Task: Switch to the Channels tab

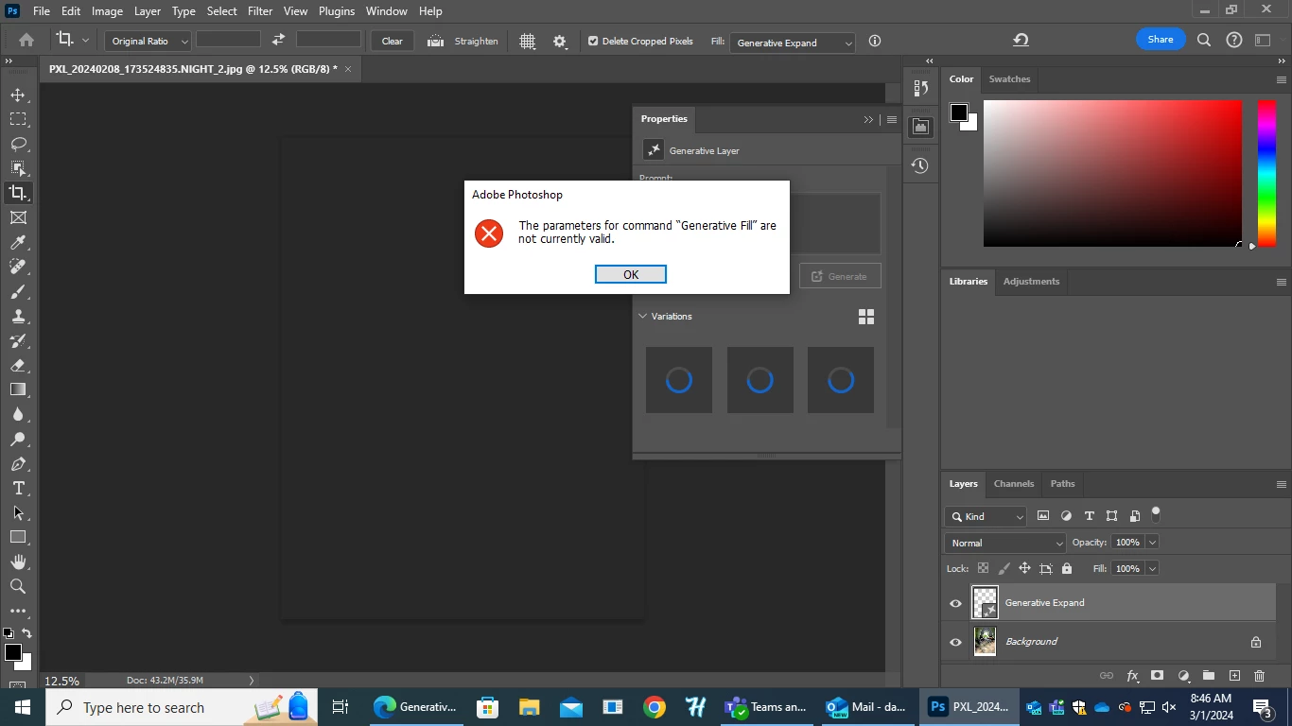Action: point(1014,484)
